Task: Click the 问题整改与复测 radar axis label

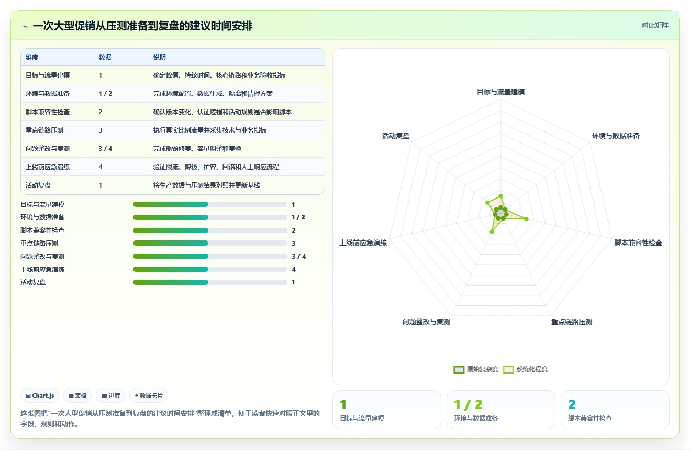Action: coord(426,322)
